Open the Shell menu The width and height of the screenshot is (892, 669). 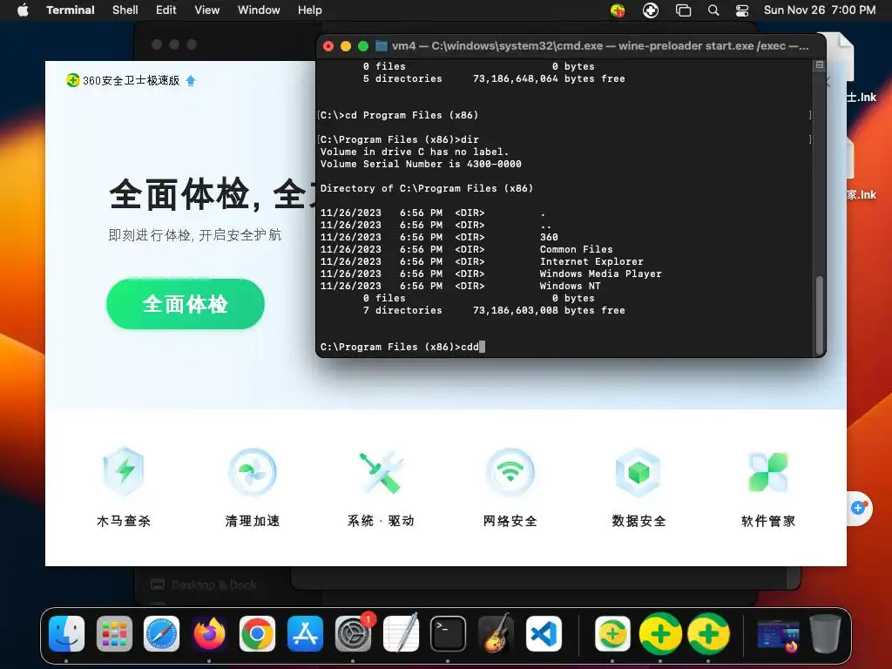click(125, 10)
